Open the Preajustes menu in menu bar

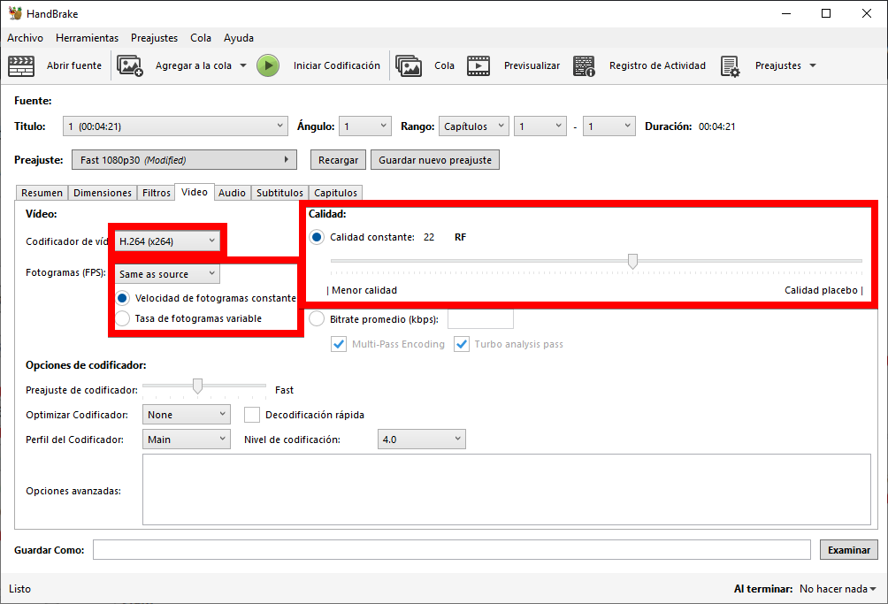tap(154, 38)
